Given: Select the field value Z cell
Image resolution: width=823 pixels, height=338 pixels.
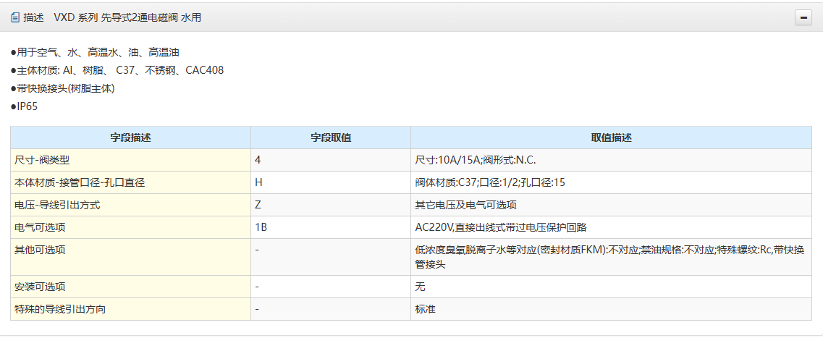Looking at the screenshot, I should (x=258, y=205).
